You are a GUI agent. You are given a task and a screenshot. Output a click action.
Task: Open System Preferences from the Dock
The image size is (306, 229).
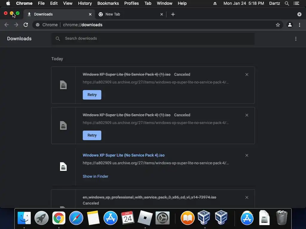coord(162,218)
